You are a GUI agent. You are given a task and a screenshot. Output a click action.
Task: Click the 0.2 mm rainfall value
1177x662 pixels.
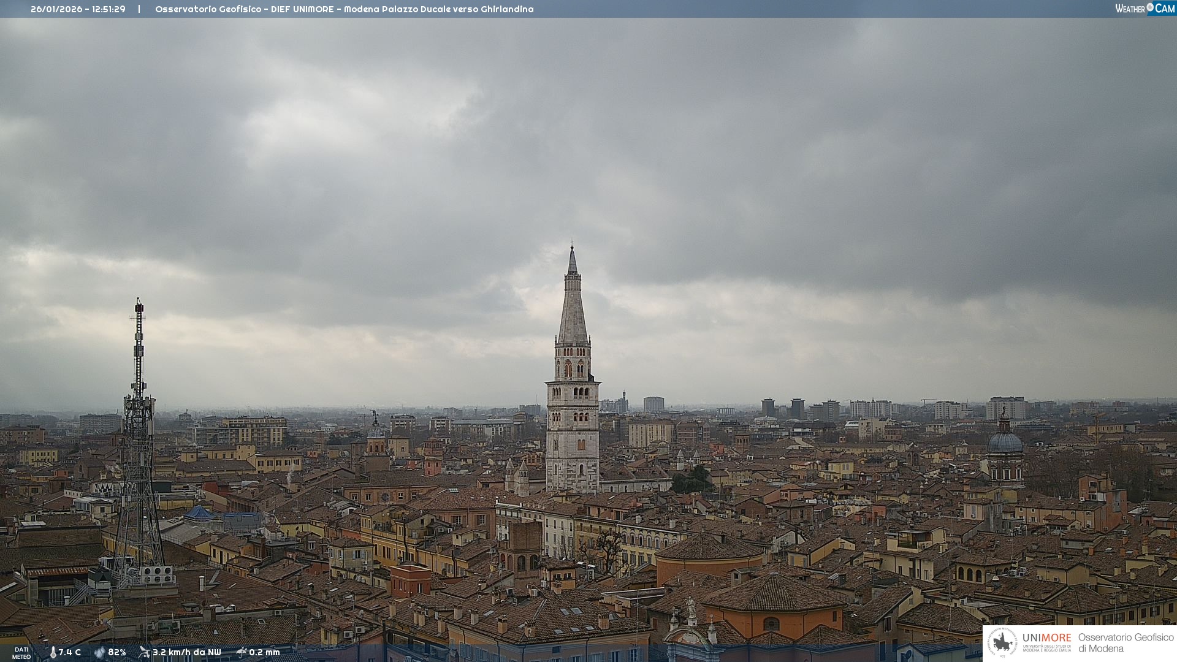264,653
